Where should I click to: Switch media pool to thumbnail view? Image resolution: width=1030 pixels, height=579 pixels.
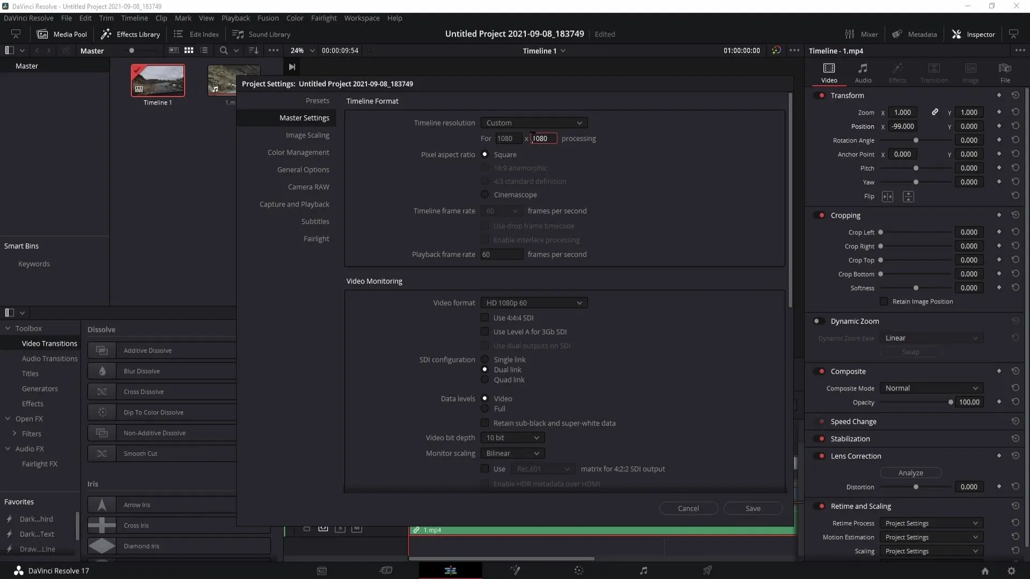(x=189, y=50)
